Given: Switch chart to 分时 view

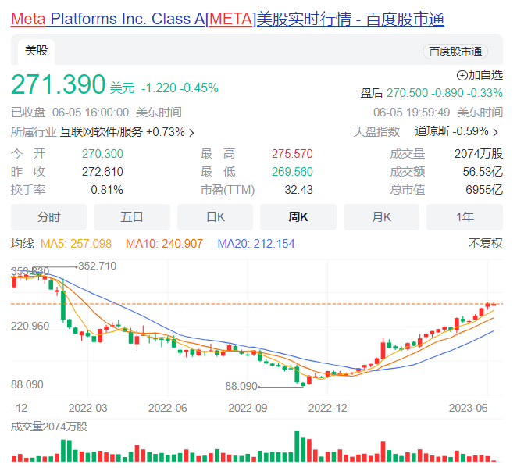Looking at the screenshot, I should pos(48,217).
